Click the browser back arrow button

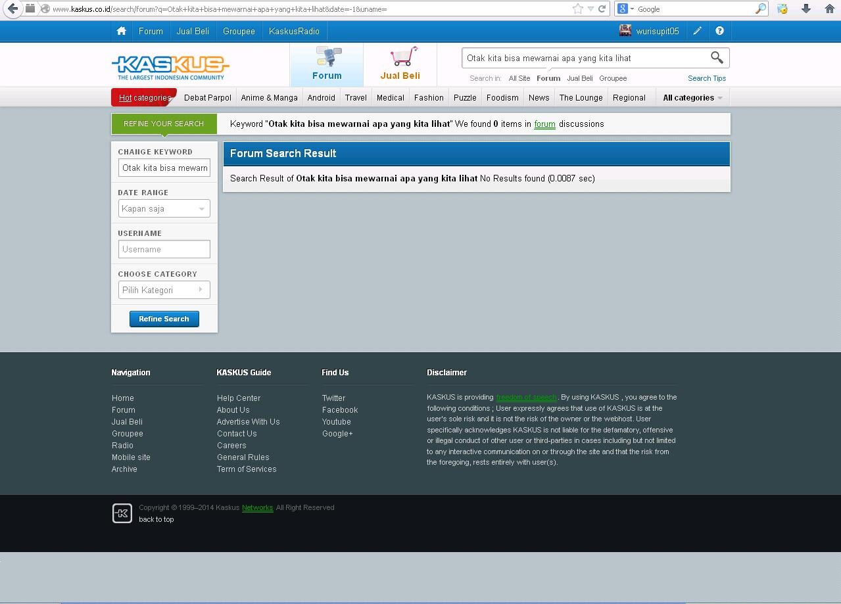[x=12, y=9]
